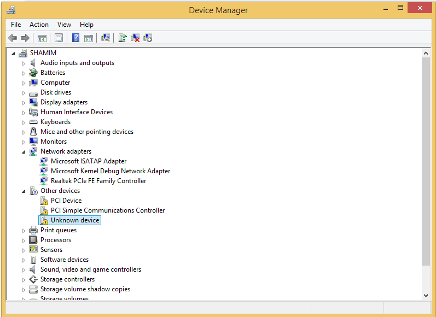The image size is (436, 317).
Task: Expand the Display adapters arrow
Action: (24, 103)
